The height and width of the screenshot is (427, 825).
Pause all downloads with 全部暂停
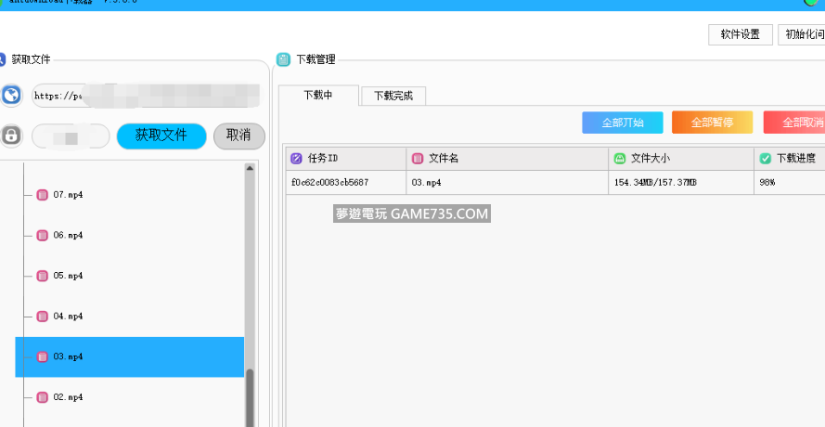click(712, 123)
